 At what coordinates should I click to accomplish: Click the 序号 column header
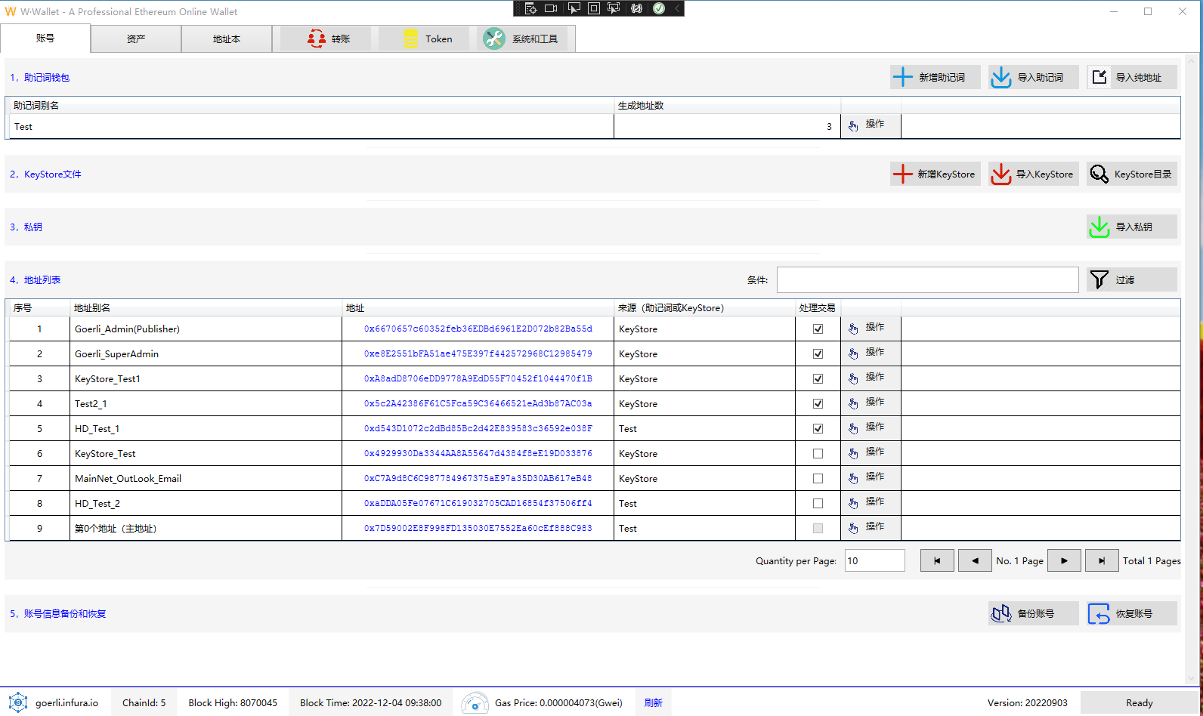(x=39, y=307)
